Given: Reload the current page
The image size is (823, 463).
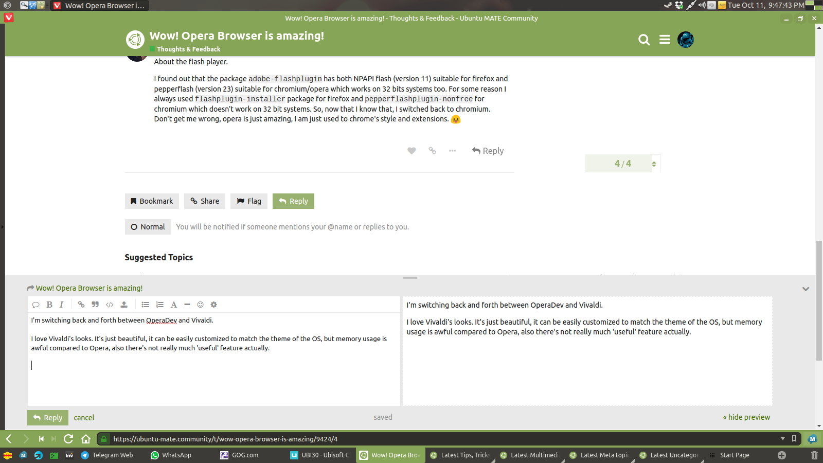Looking at the screenshot, I should (68, 439).
